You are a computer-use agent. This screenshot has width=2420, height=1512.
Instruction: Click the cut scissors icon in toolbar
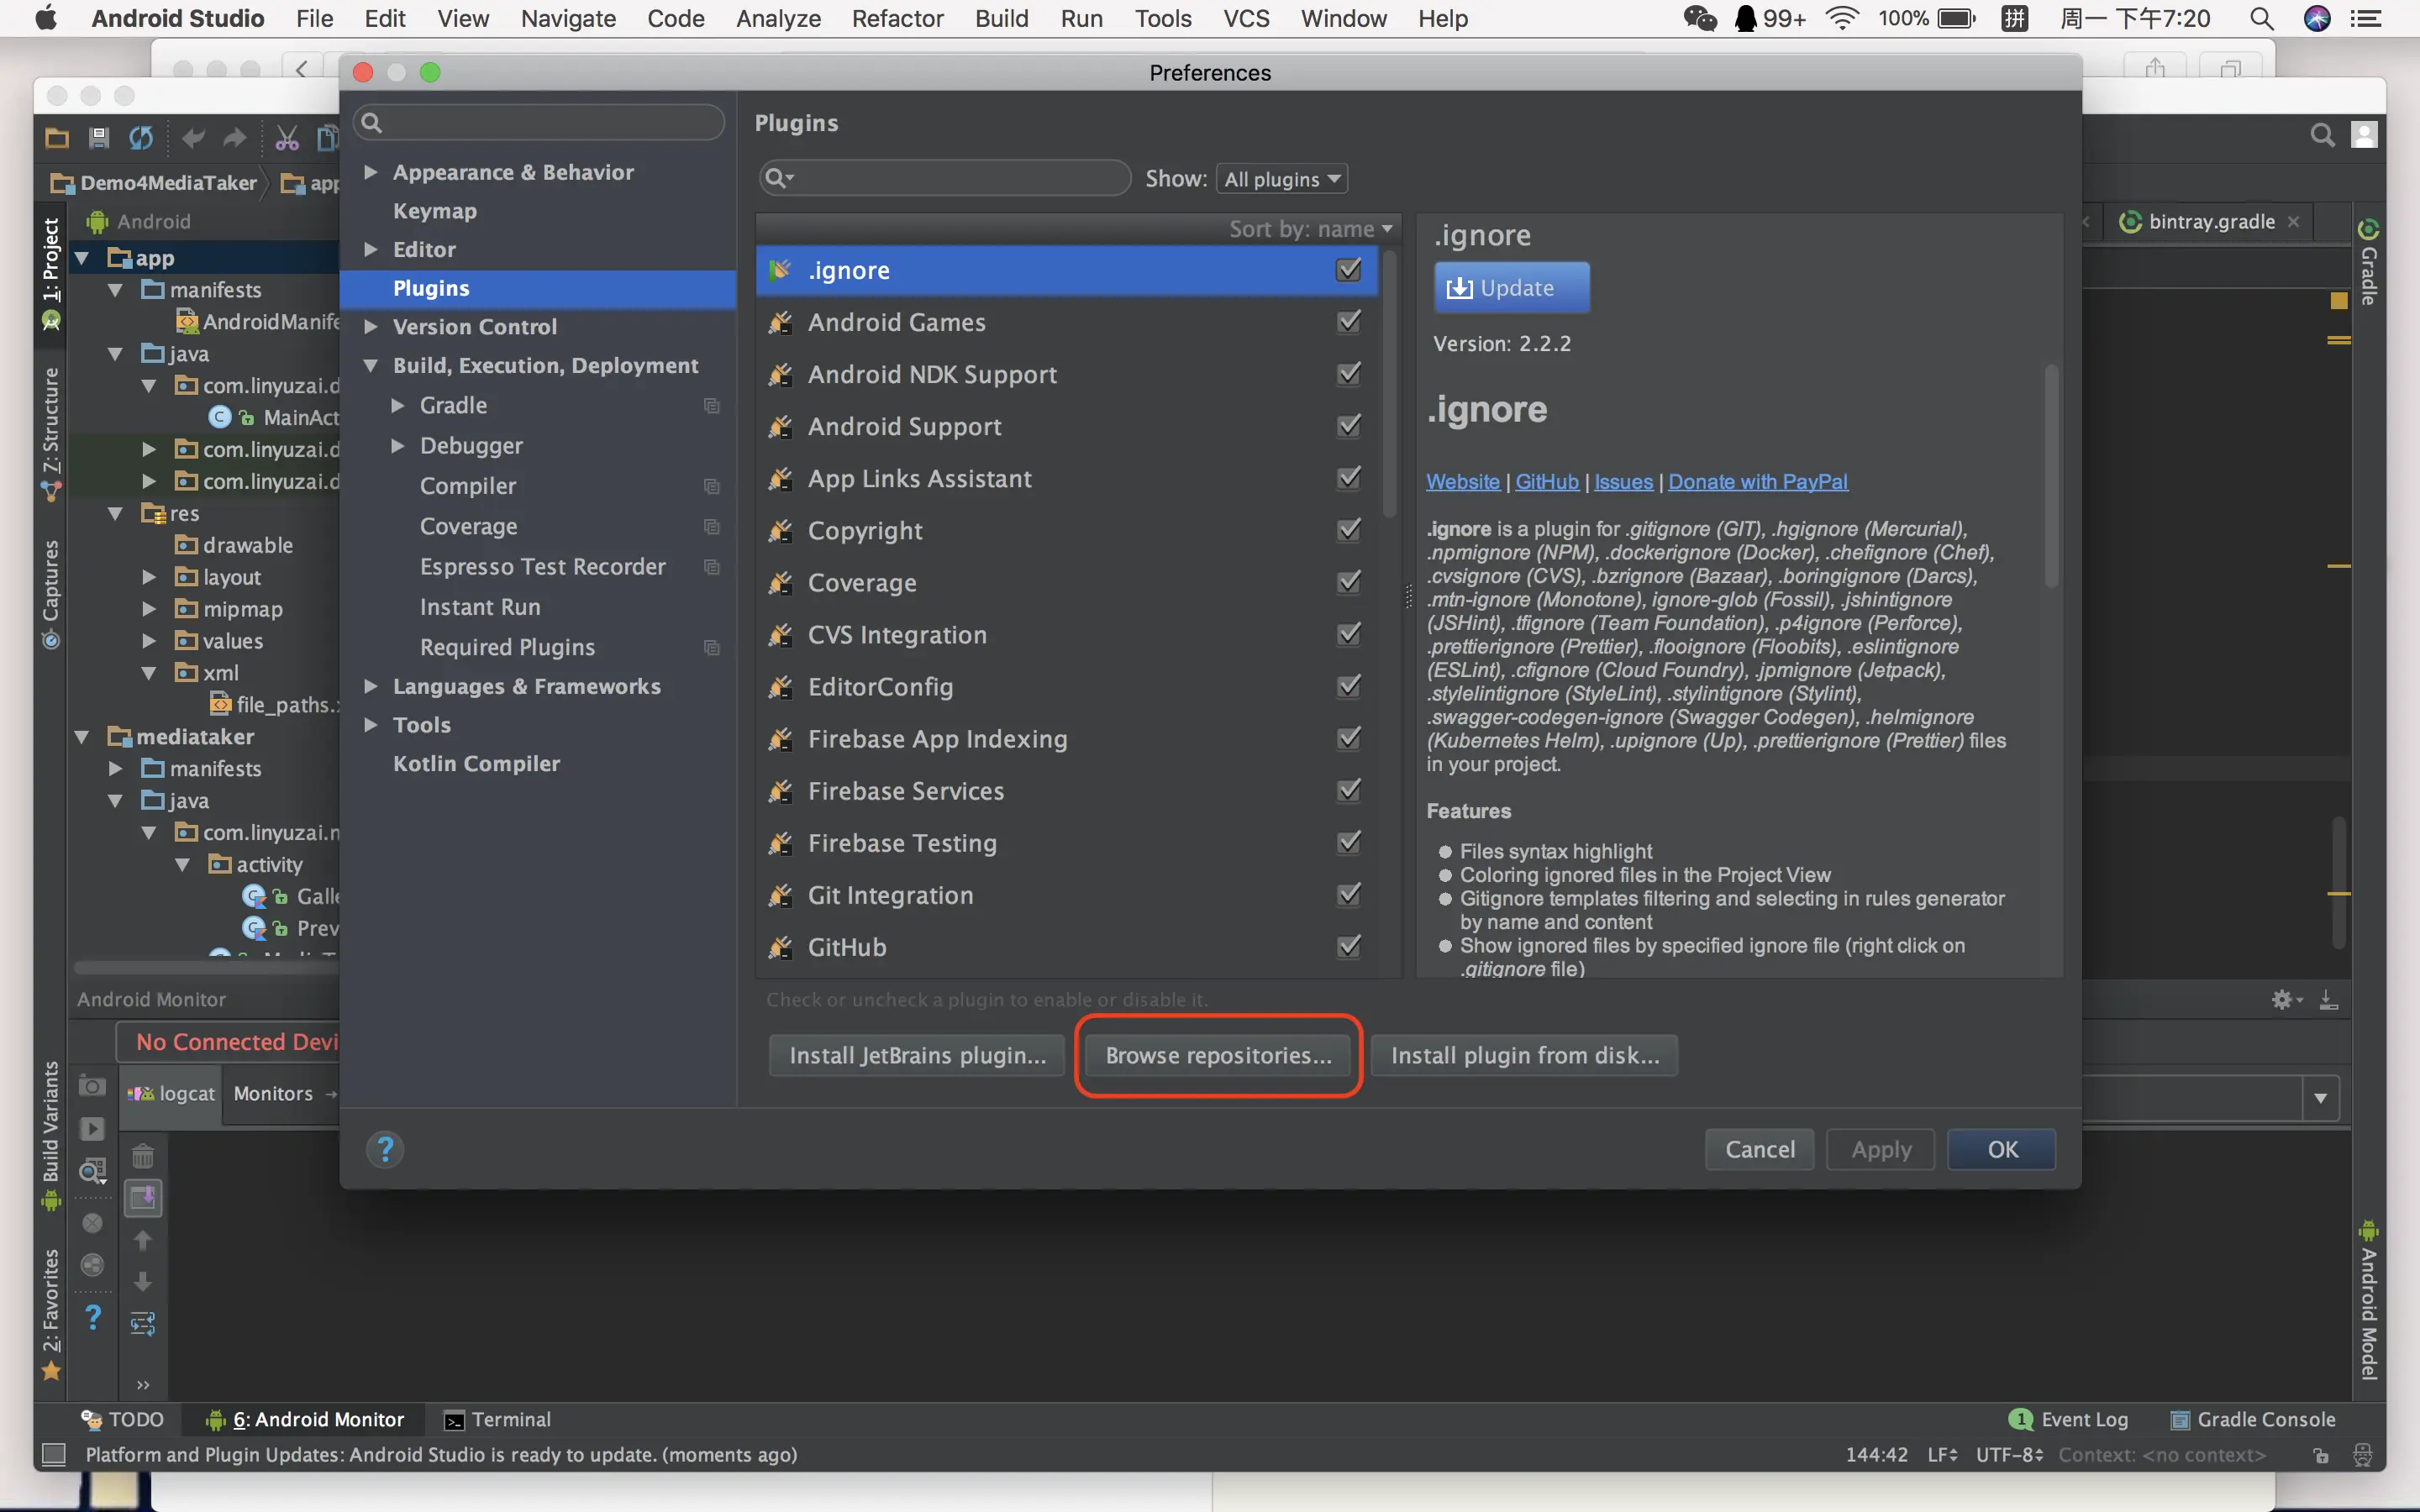click(287, 138)
